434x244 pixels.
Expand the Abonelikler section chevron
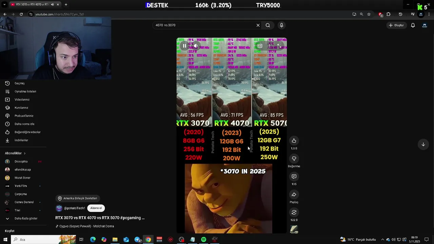(x=24, y=154)
